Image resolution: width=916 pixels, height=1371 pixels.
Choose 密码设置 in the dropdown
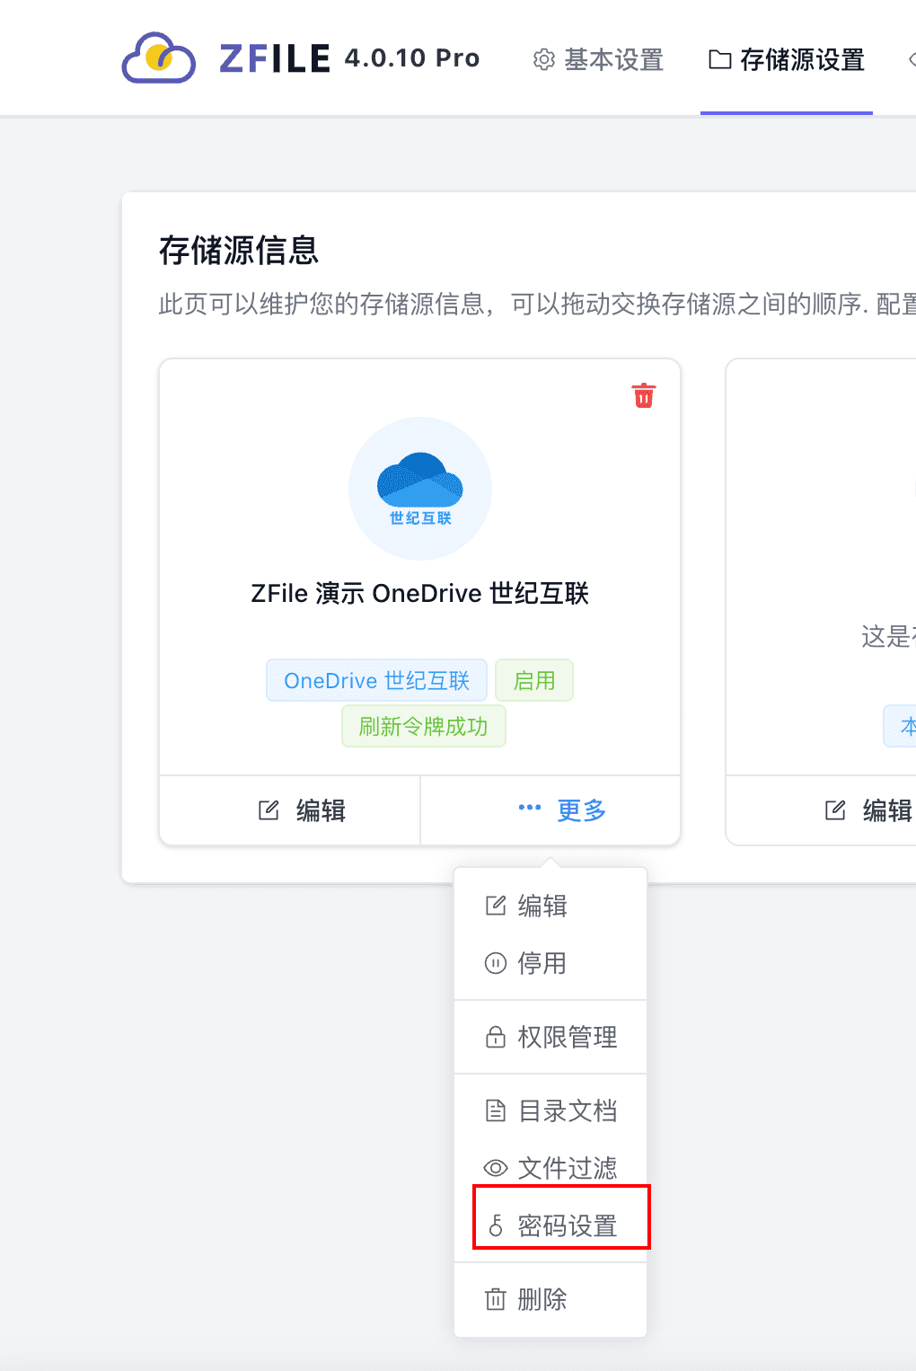(566, 1225)
